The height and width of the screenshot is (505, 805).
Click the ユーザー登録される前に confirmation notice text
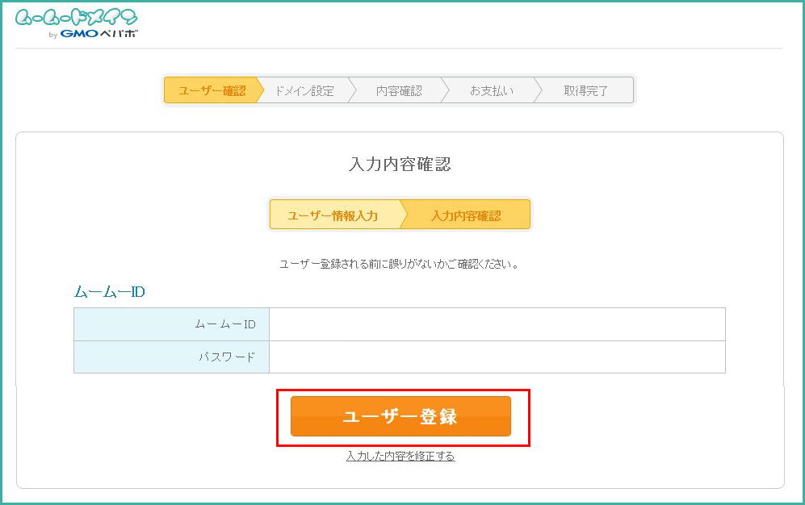point(400,264)
